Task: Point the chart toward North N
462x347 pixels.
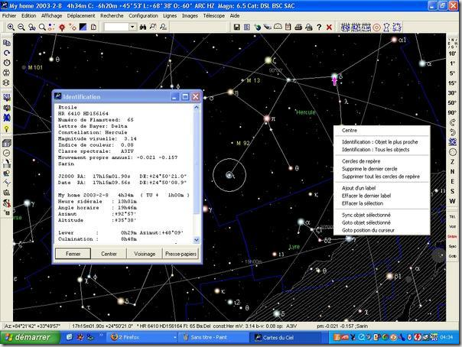Action: (x=452, y=171)
